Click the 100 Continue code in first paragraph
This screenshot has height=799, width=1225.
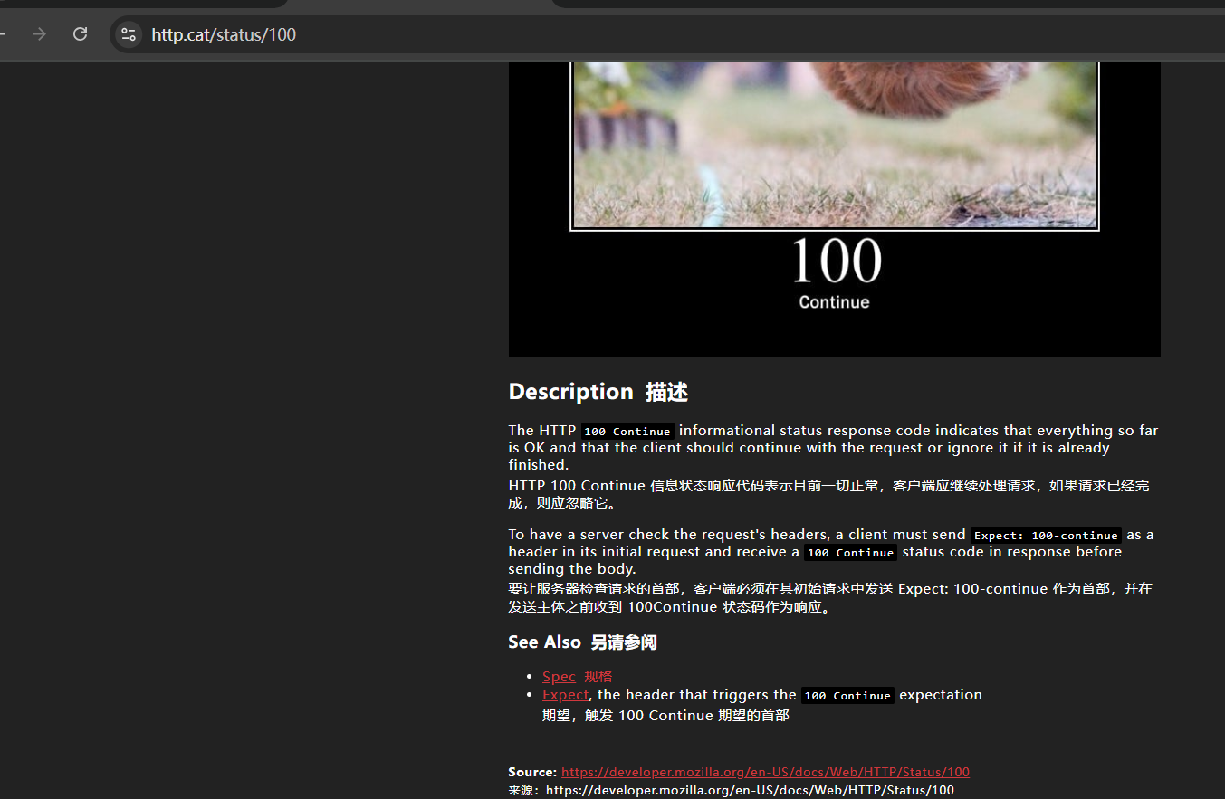tap(627, 432)
